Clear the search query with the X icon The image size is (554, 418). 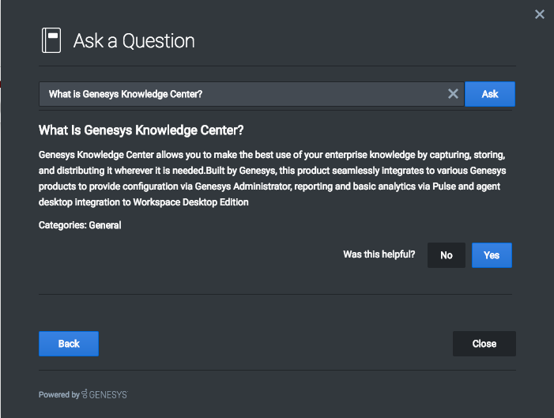(453, 94)
